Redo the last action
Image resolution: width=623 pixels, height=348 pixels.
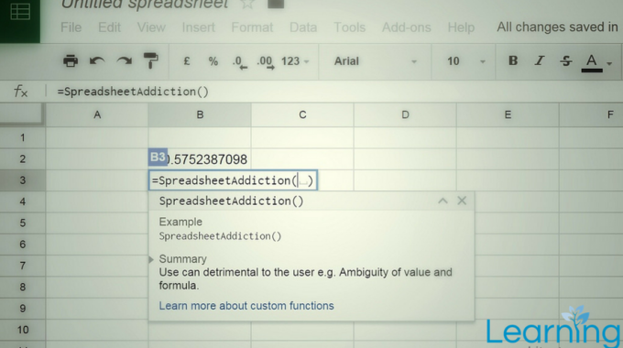[124, 61]
